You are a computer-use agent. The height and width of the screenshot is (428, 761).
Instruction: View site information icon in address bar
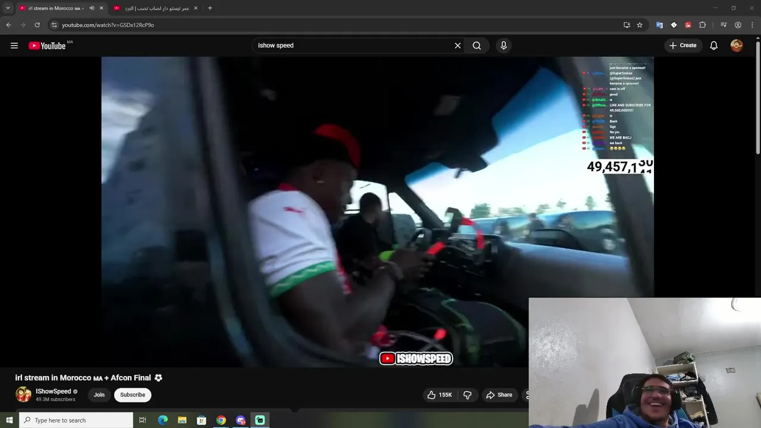(54, 25)
